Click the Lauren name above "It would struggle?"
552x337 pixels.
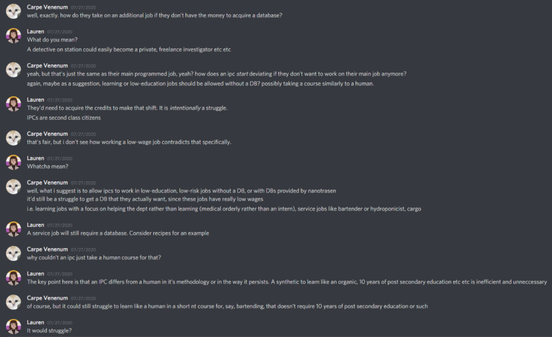tap(35, 322)
